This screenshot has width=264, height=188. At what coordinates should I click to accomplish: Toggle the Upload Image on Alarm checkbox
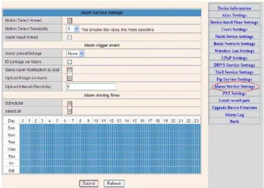(x=70, y=78)
